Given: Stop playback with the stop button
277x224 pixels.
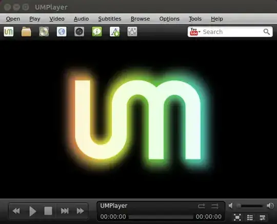Looking at the screenshot, I should tap(48, 211).
